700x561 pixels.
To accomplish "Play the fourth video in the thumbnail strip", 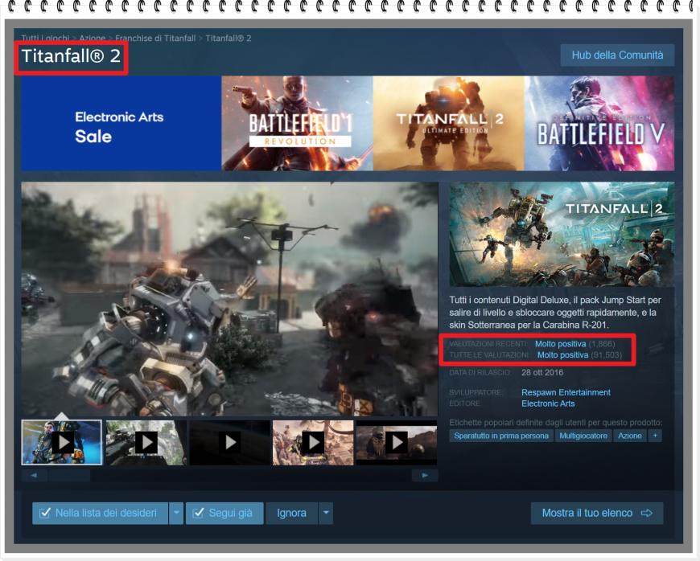I will [x=315, y=440].
